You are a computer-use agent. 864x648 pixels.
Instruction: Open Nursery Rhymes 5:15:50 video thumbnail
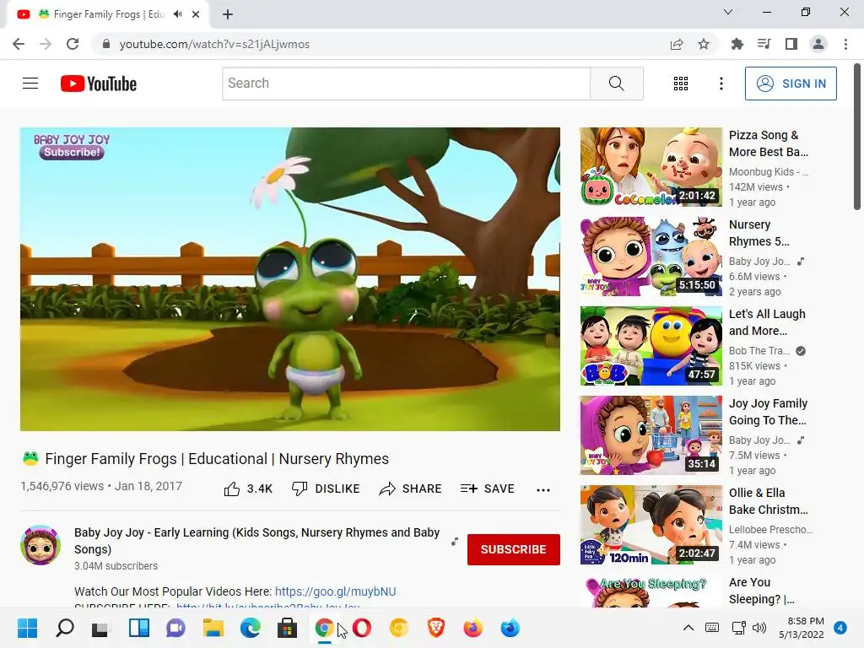coord(651,256)
